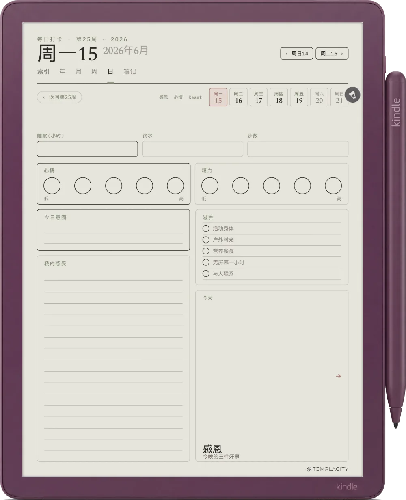Check the 无屏幕一小时 circle
Screen dimensions: 406x500
[x=206, y=262]
